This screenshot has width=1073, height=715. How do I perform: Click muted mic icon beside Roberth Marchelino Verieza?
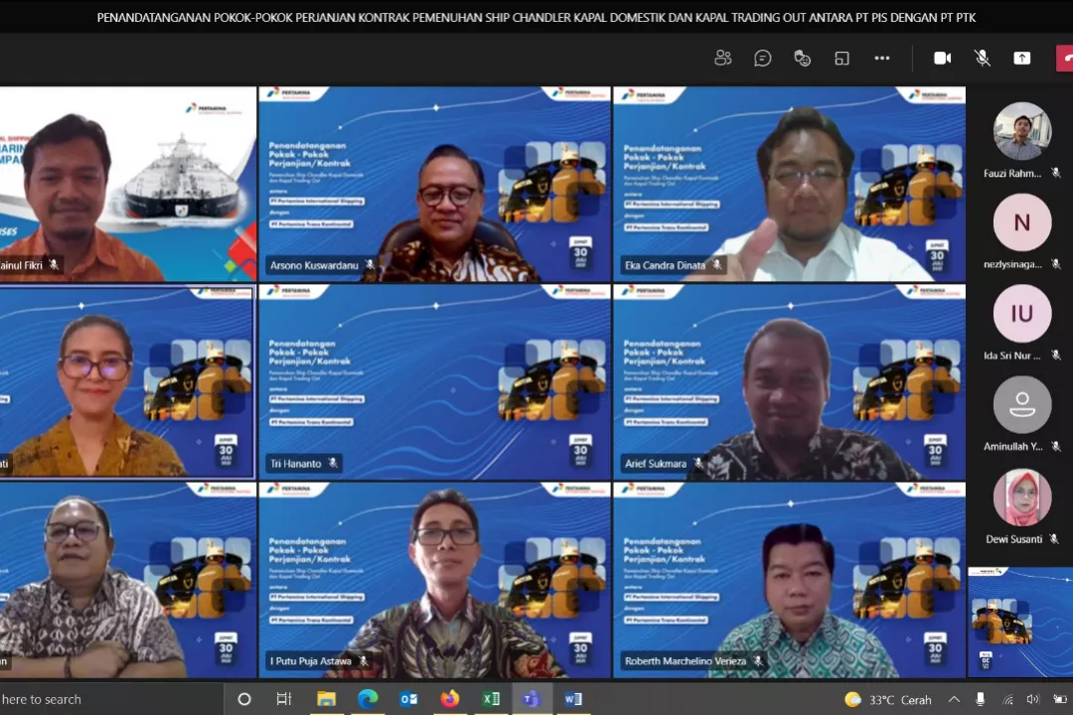click(x=757, y=661)
